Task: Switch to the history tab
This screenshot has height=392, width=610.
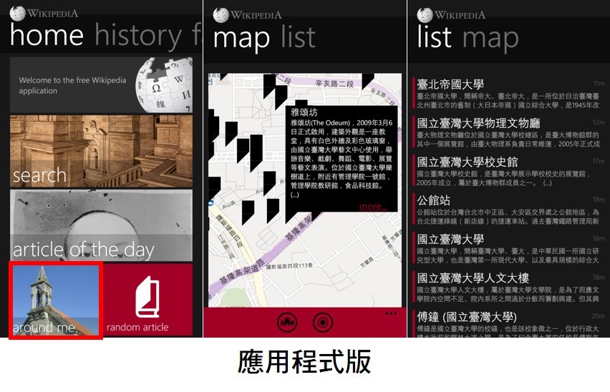Action: coord(138,35)
